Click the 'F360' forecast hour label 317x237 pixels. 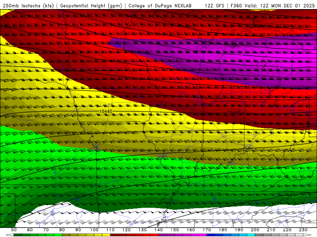[237, 6]
